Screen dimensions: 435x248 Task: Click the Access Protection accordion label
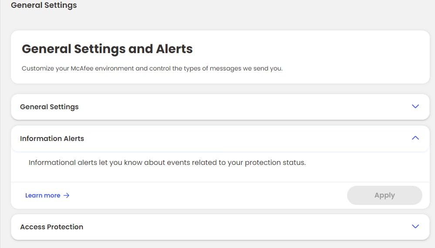click(51, 227)
